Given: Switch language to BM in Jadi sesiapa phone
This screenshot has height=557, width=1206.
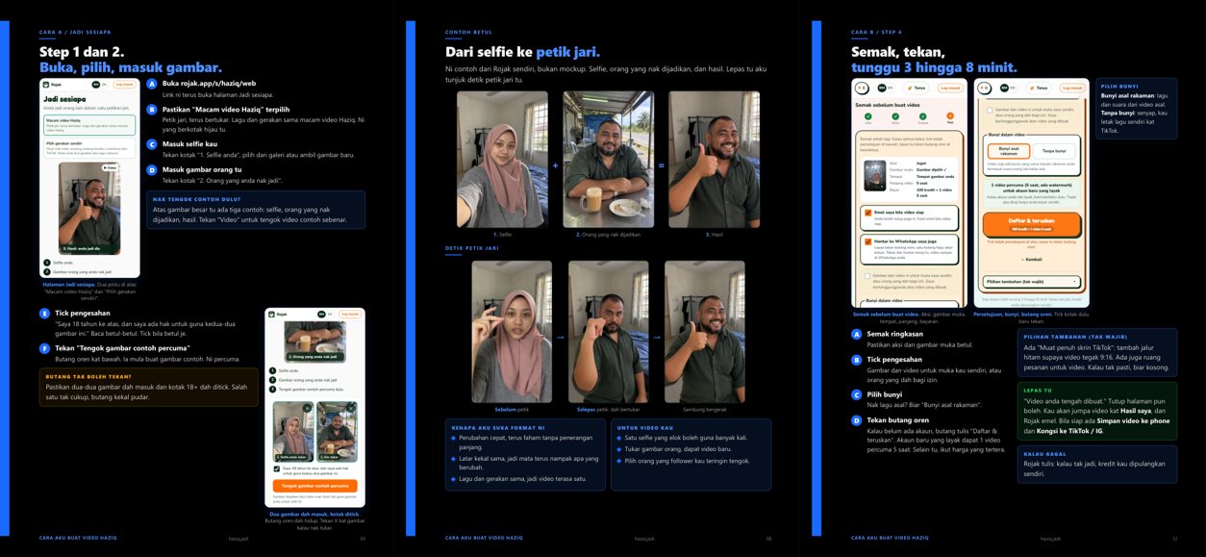Looking at the screenshot, I should [95, 84].
